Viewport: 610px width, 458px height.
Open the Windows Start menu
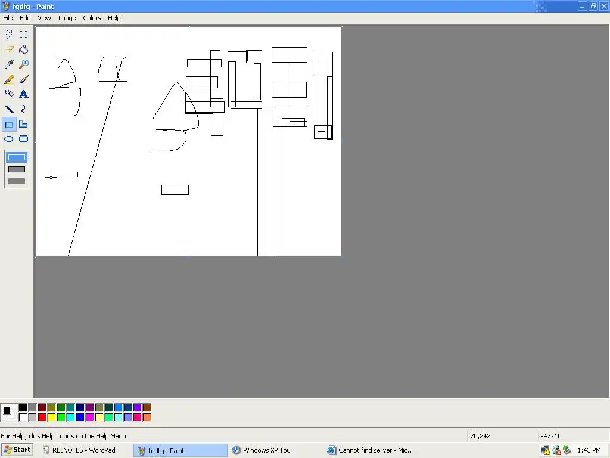(x=17, y=450)
